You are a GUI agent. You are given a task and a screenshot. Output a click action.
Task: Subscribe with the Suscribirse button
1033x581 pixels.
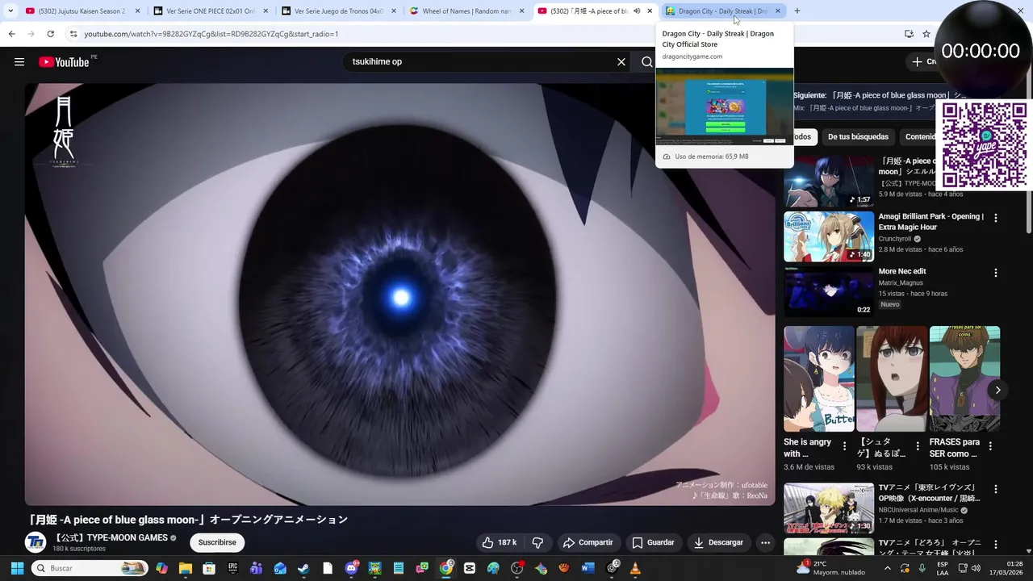tap(217, 542)
